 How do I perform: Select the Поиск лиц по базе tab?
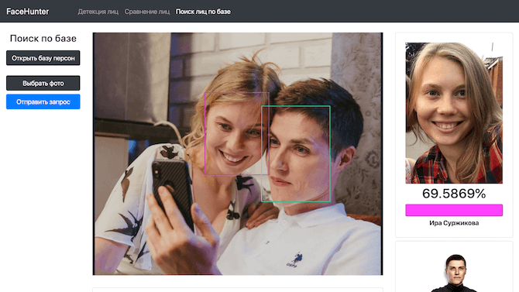[x=203, y=12]
